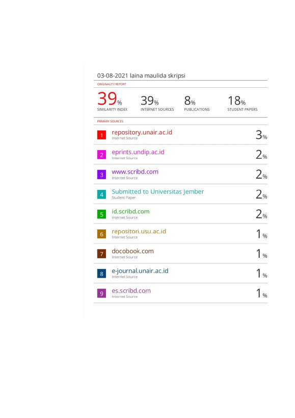Click the magenta number 2 source badge
The height and width of the screenshot is (418, 295).
101,155
